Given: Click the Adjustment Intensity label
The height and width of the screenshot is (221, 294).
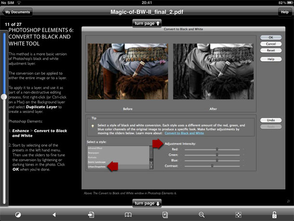Looking at the screenshot, I should 180,144.
